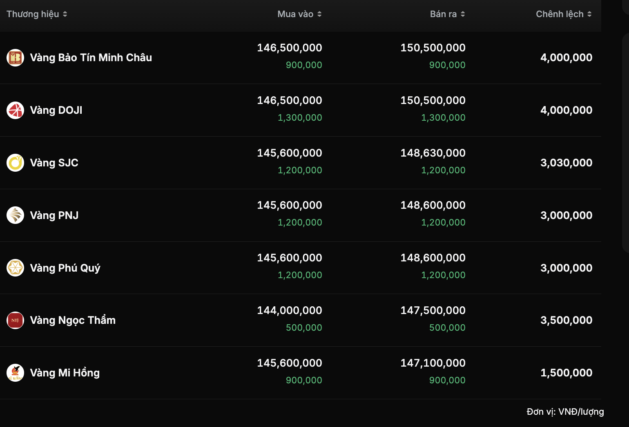Pick Phú Quý spread value 3,000,000
This screenshot has height=427, width=629.
pos(567,268)
